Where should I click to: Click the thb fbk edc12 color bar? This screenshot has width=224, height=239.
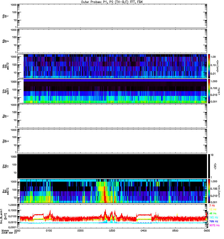pos(209,66)
